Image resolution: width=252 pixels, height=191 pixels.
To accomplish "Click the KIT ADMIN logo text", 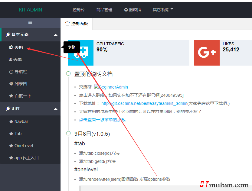I will 30,10.
